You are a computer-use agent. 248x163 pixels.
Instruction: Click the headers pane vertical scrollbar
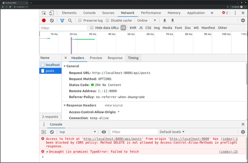tap(247, 74)
